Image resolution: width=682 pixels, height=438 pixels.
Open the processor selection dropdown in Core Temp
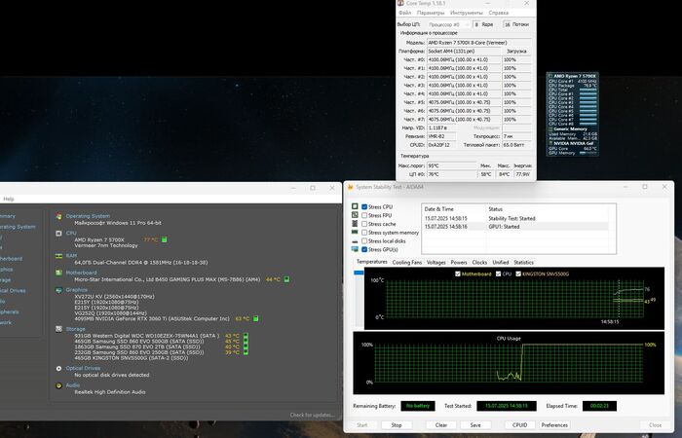pyautogui.click(x=451, y=23)
